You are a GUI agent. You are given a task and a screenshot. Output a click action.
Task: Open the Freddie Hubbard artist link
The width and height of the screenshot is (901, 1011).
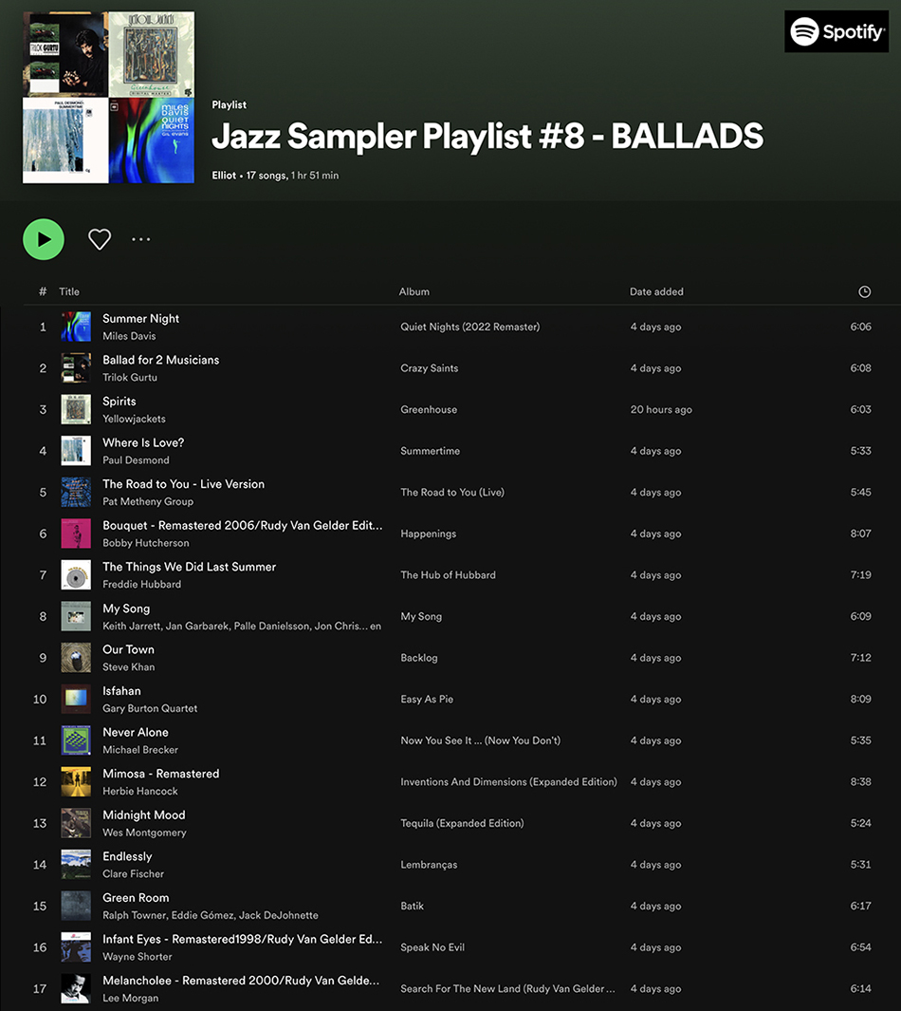pyautogui.click(x=141, y=584)
